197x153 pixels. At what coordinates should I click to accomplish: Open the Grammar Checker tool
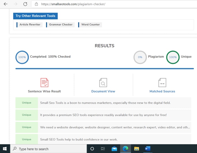click(60, 25)
